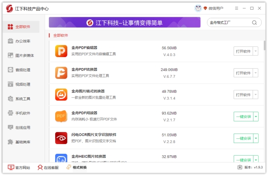Click the 249.06MB size value
The height and width of the screenshot is (176, 268).
click(x=169, y=70)
